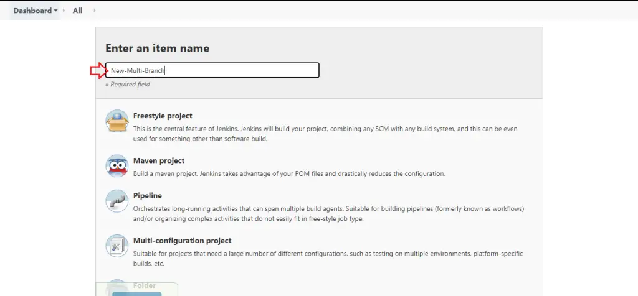This screenshot has height=296, width=638.
Task: Choose the Multi-configuration project title
Action: click(183, 241)
